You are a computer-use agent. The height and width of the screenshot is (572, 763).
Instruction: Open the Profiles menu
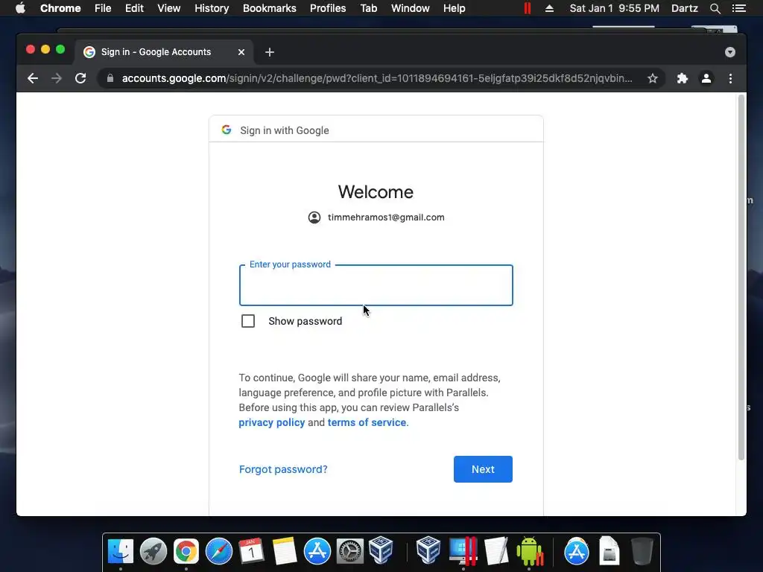tap(328, 8)
